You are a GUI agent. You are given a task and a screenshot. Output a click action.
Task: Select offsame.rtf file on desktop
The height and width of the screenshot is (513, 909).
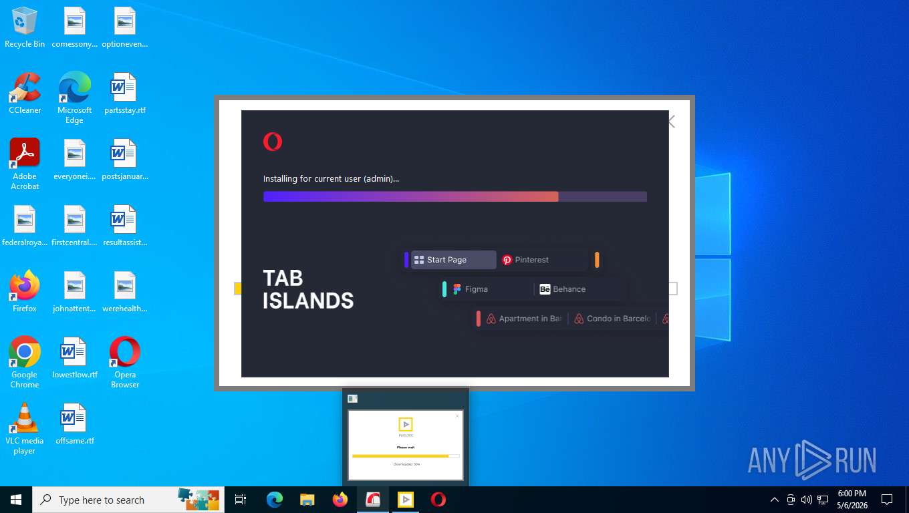pos(74,424)
